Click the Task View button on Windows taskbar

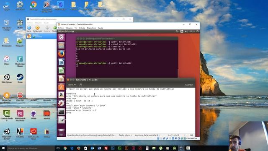(x=58, y=148)
